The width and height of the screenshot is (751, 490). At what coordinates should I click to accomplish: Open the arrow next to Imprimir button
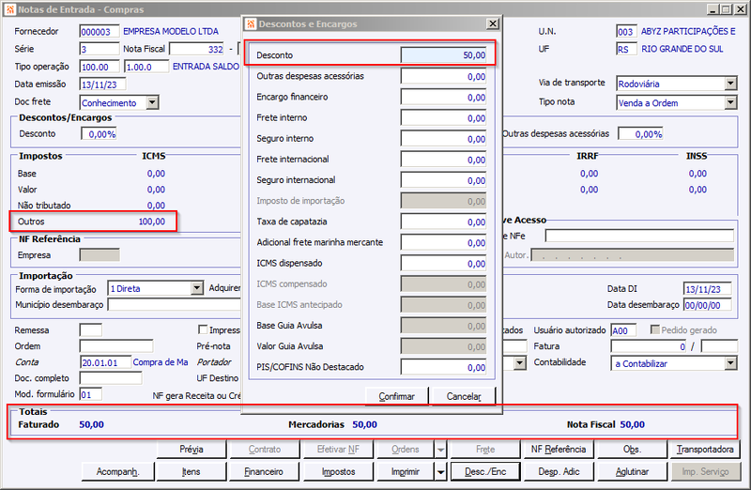[x=440, y=472]
